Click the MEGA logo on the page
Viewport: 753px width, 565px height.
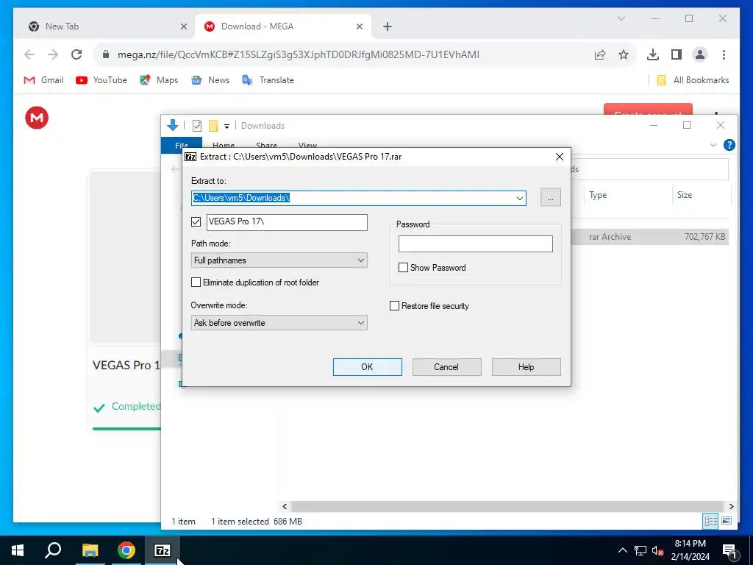(37, 118)
